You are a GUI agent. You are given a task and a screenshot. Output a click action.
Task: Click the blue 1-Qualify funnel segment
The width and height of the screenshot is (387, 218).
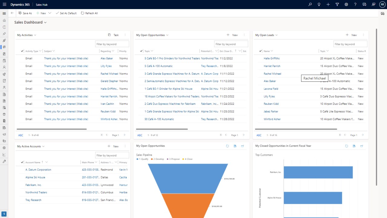[187, 179]
